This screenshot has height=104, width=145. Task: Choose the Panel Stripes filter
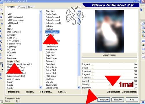point(52,58)
